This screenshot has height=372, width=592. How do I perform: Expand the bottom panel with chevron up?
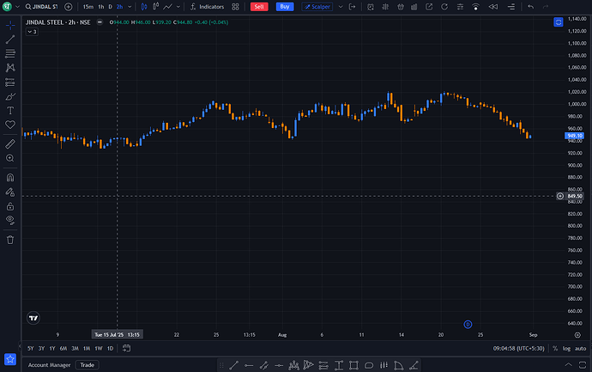[568, 365]
